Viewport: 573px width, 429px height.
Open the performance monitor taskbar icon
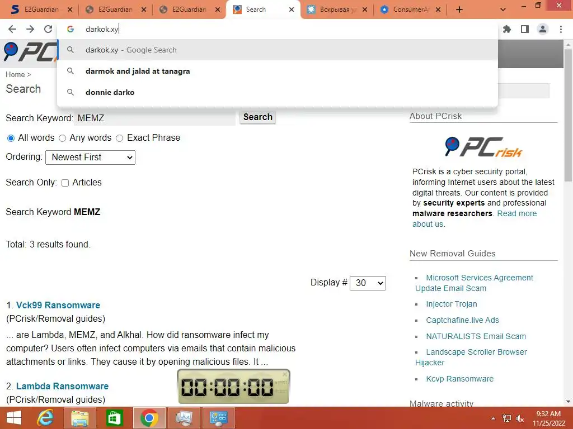[x=184, y=418]
